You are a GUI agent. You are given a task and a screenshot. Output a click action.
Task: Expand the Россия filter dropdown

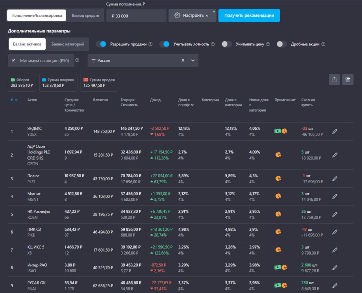click(x=193, y=60)
